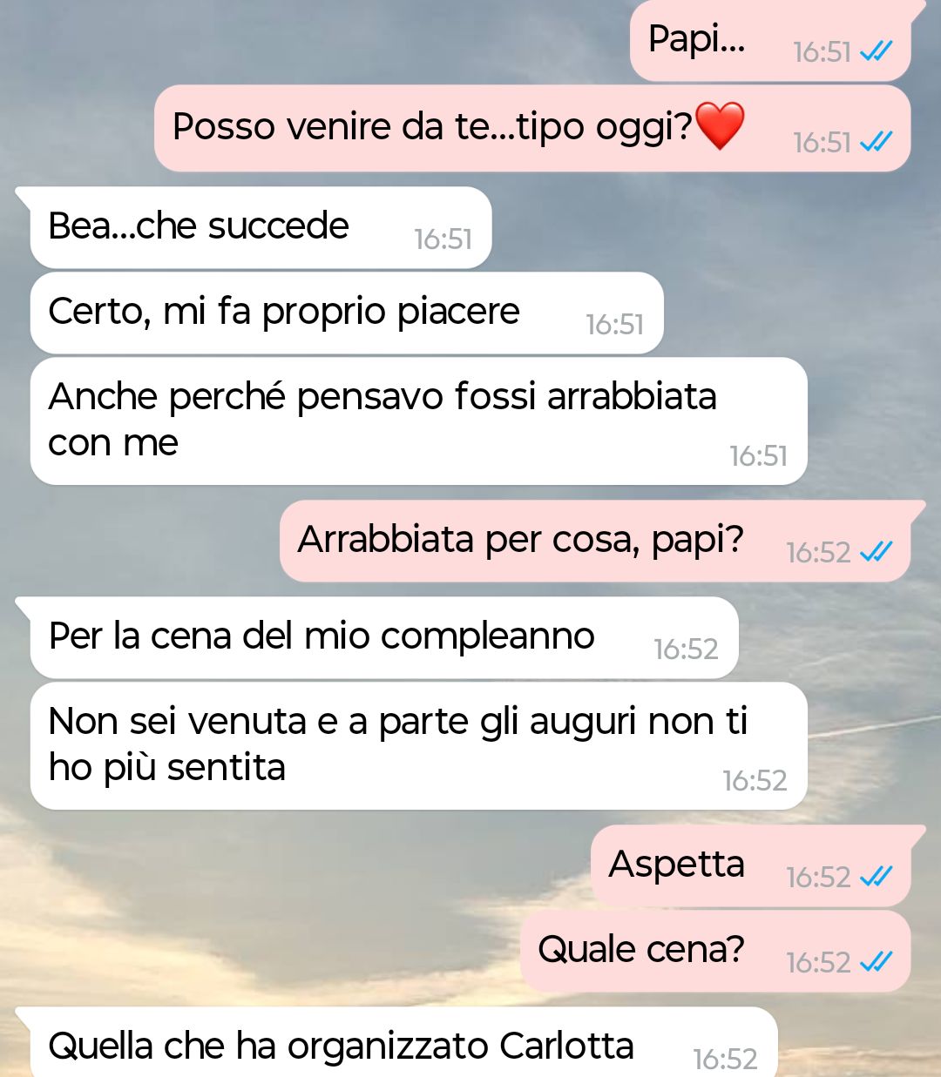
Task: Tap the 16:51 timestamp on 'Bea...che succede'
Action: tap(443, 239)
